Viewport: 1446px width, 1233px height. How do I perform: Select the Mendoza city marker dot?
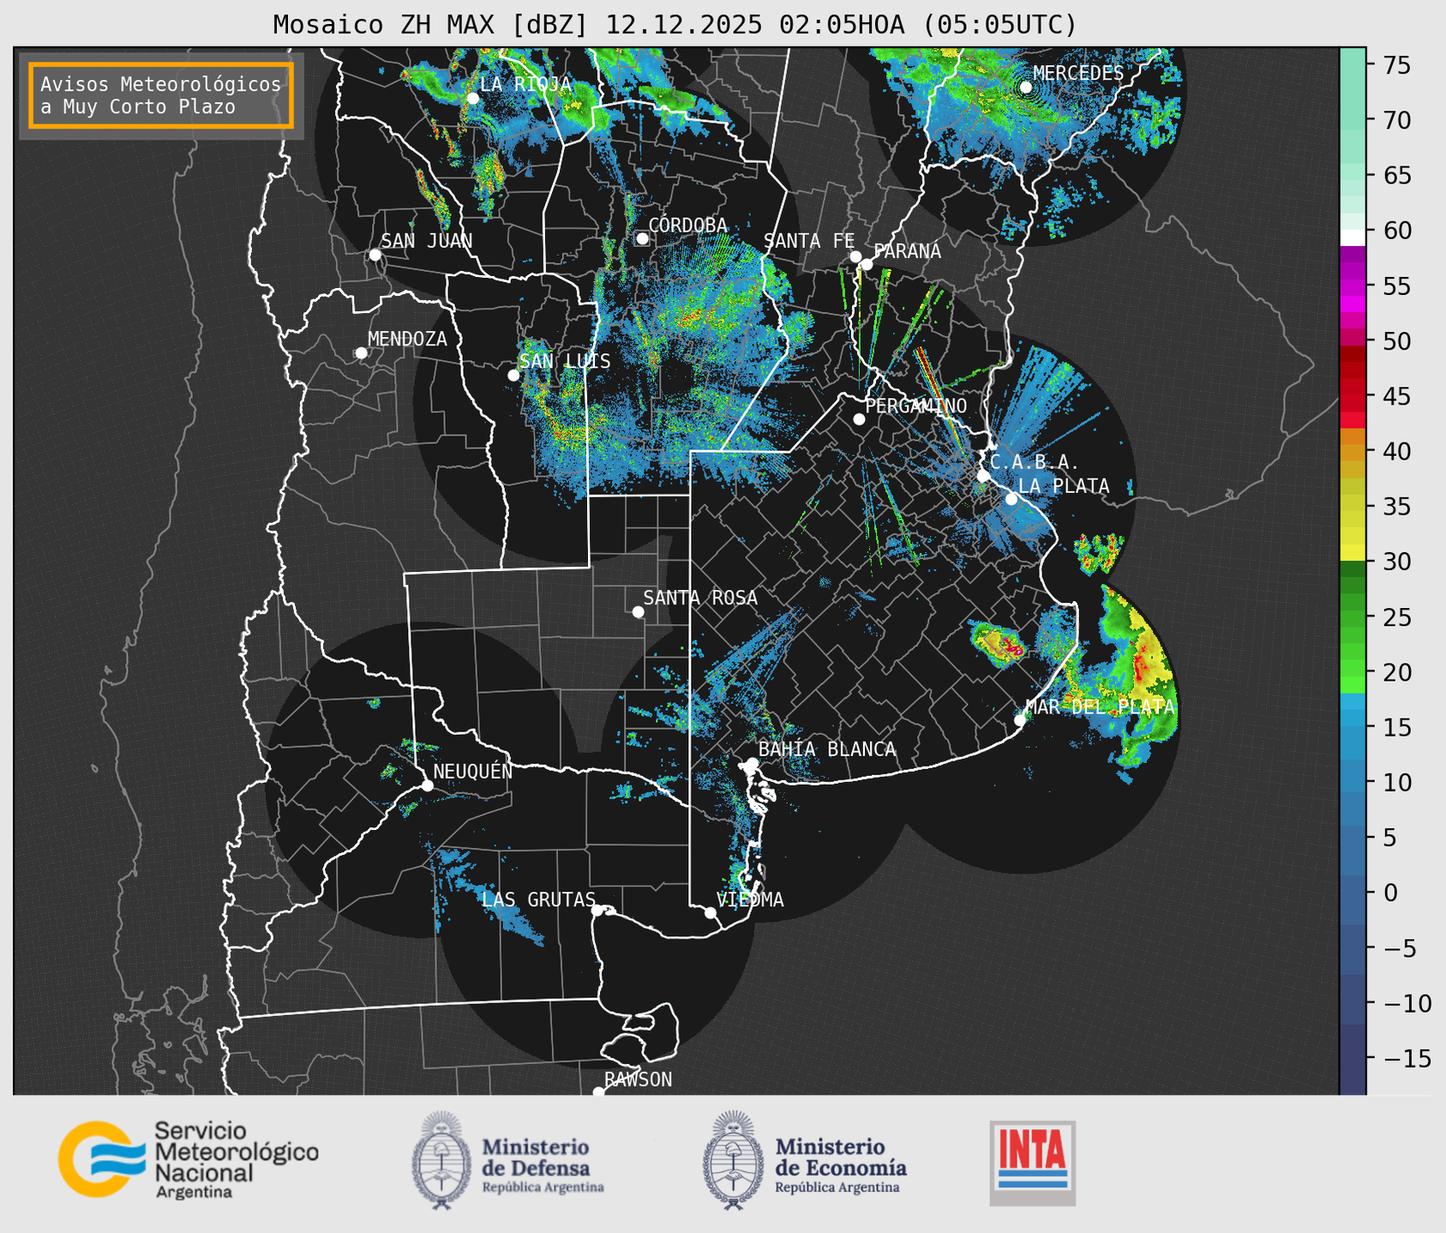362,353
